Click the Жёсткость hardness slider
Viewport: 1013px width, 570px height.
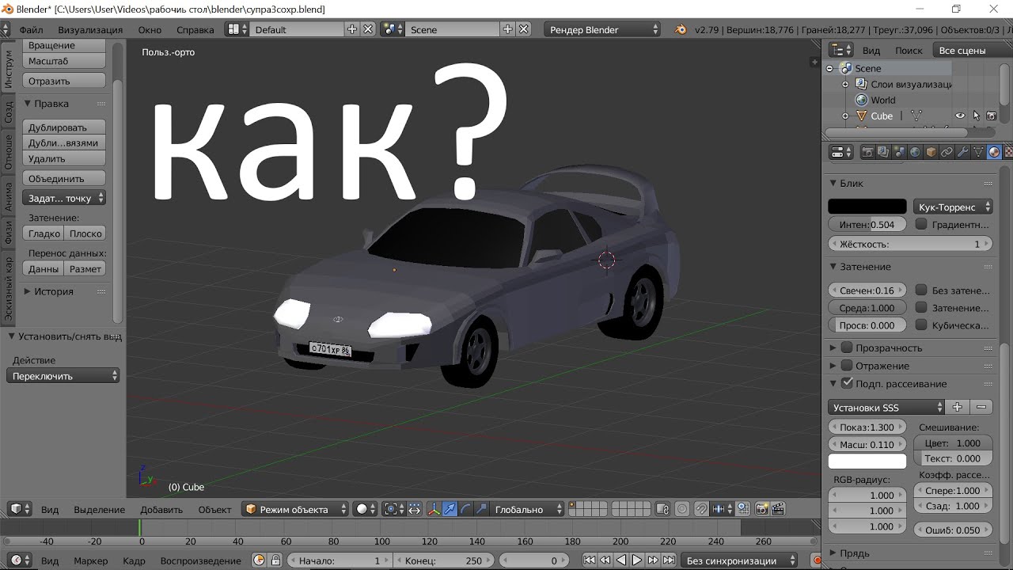[x=910, y=244]
